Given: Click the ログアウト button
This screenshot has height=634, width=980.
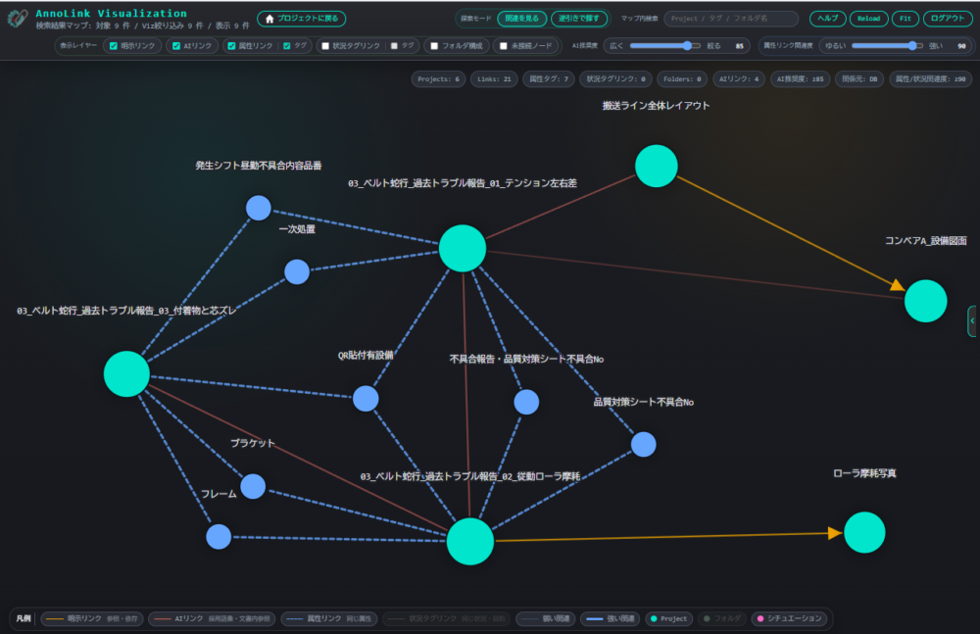Looking at the screenshot, I should tap(948, 19).
